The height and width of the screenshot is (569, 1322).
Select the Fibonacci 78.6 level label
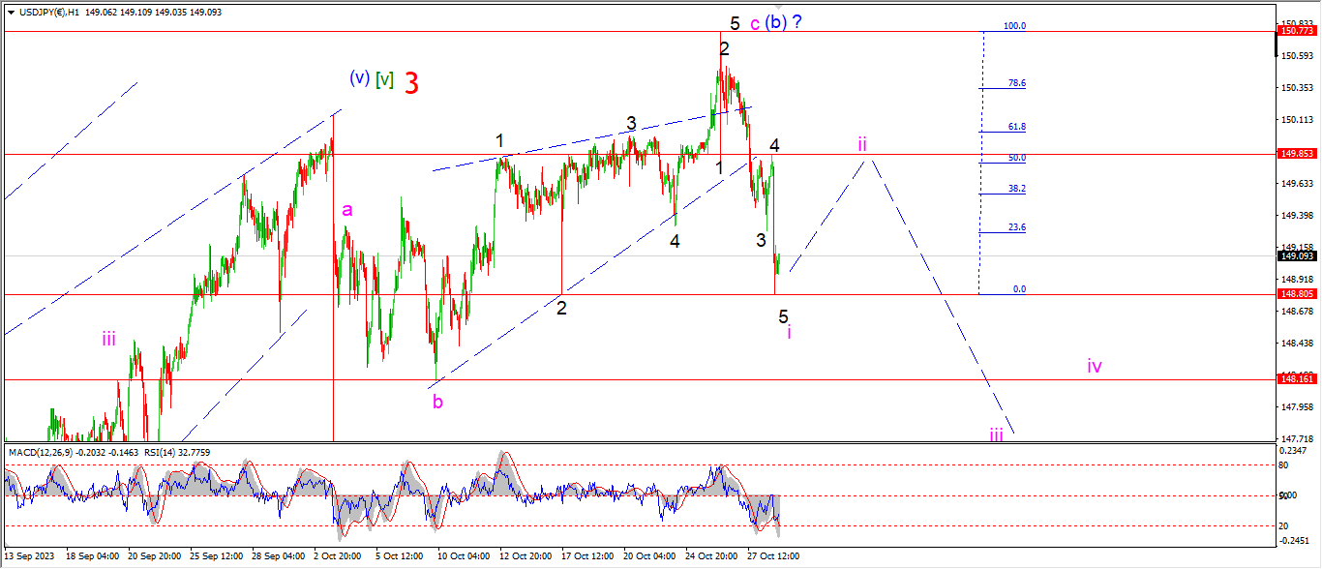click(1016, 83)
